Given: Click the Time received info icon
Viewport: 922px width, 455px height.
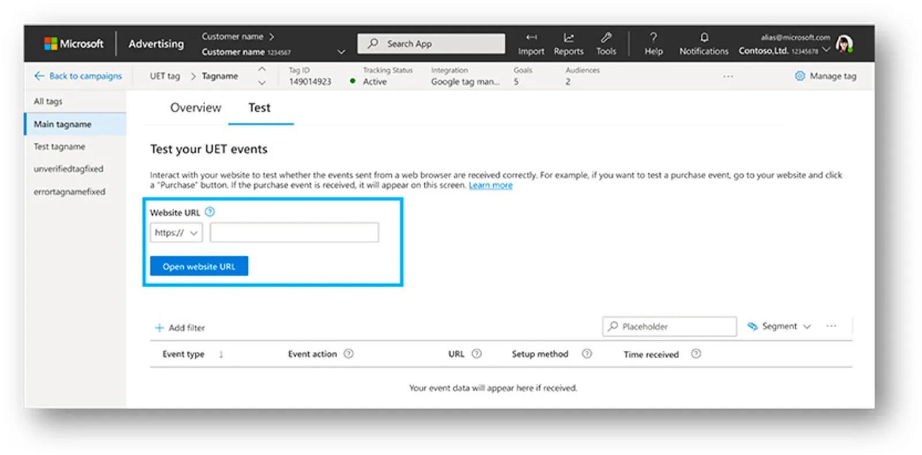Looking at the screenshot, I should (x=696, y=354).
